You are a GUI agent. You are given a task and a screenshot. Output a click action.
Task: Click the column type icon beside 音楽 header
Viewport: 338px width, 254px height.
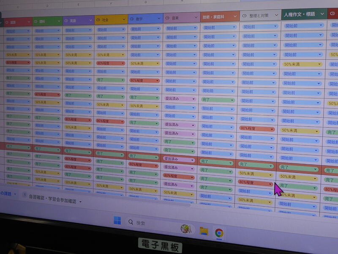pyautogui.click(x=167, y=18)
